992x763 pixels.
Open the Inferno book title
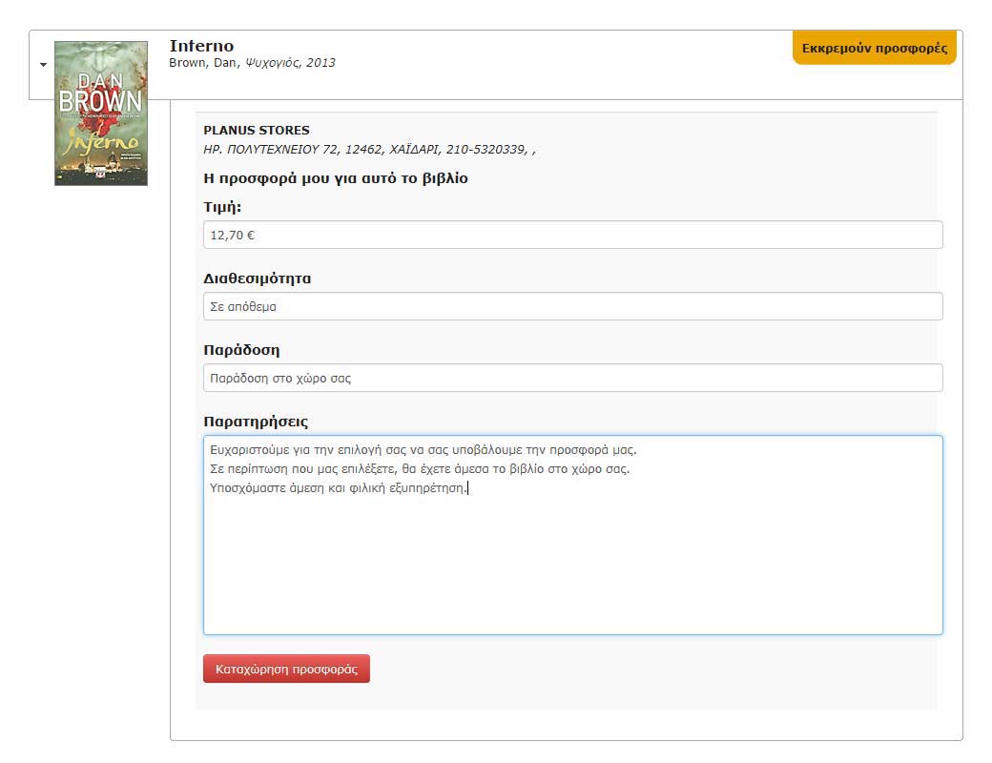tap(201, 46)
